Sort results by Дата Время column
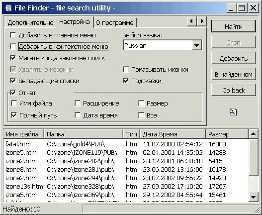262x215 pixels. (x=173, y=134)
